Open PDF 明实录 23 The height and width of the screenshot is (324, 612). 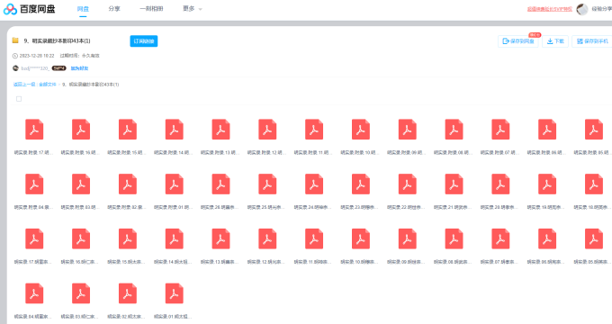(x=361, y=184)
